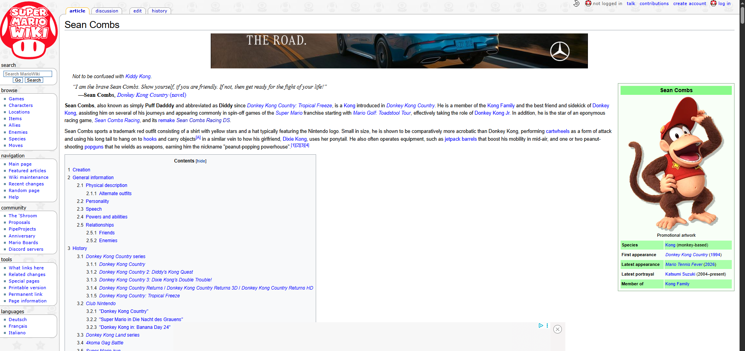Jump to General information section
This screenshot has width=745, height=351.
pos(93,178)
